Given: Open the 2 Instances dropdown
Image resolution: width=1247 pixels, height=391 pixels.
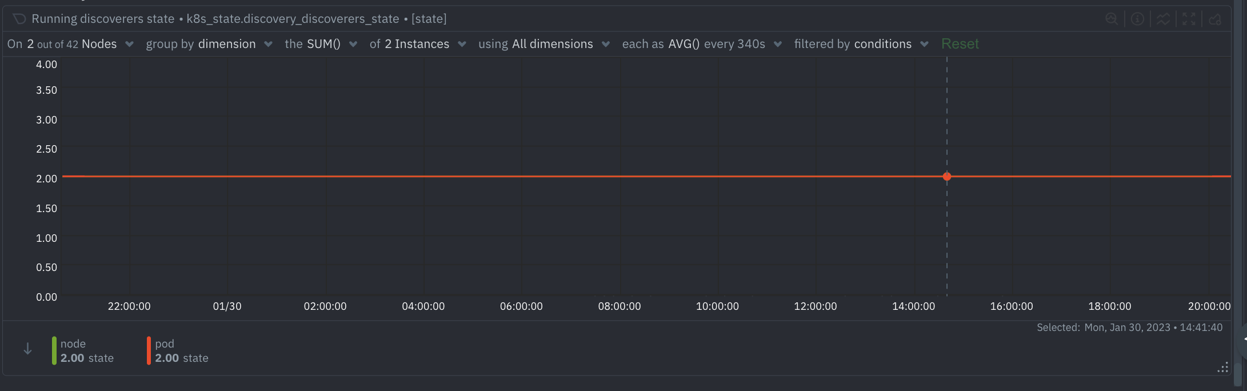Looking at the screenshot, I should (418, 44).
